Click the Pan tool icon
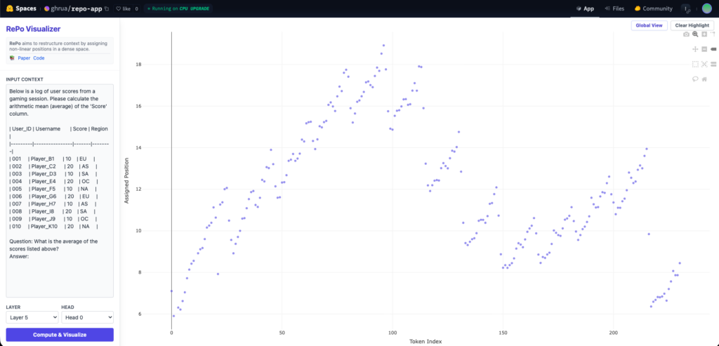This screenshot has width=719, height=346. point(695,49)
